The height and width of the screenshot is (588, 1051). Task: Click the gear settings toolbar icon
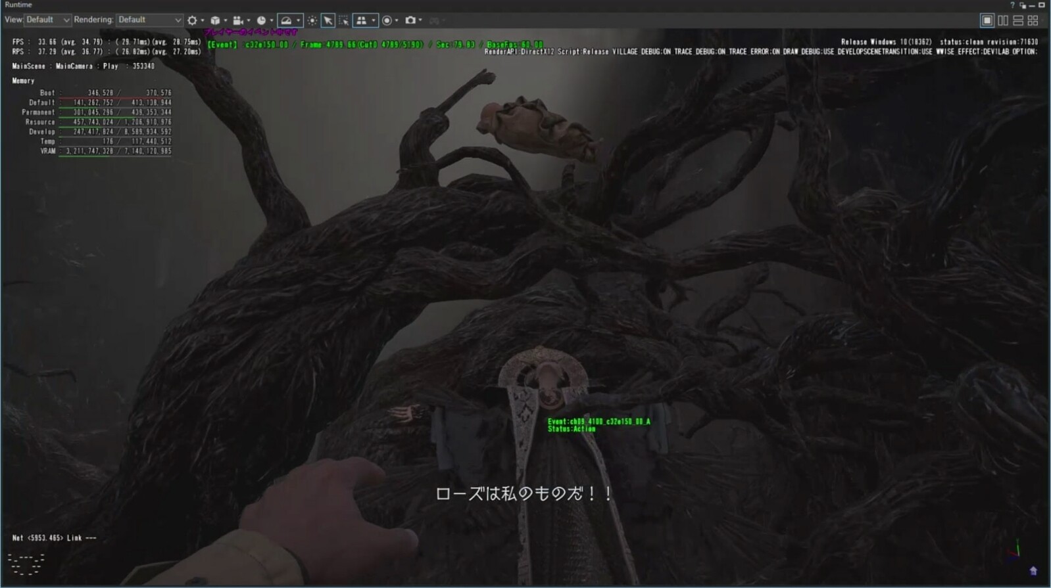pos(192,20)
